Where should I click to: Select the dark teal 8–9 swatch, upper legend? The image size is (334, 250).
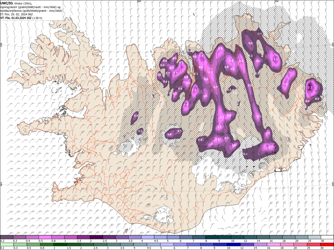[x=212, y=237]
